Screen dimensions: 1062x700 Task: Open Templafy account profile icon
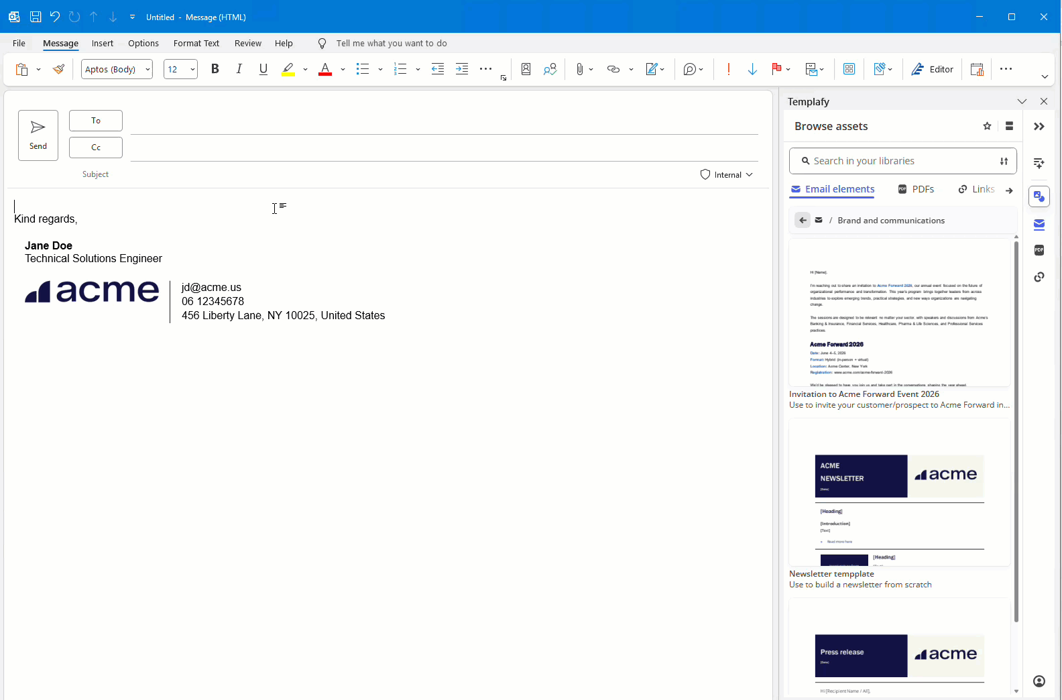point(1039,681)
